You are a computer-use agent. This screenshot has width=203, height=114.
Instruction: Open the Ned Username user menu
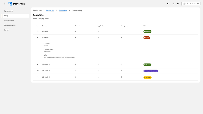click(191, 4)
